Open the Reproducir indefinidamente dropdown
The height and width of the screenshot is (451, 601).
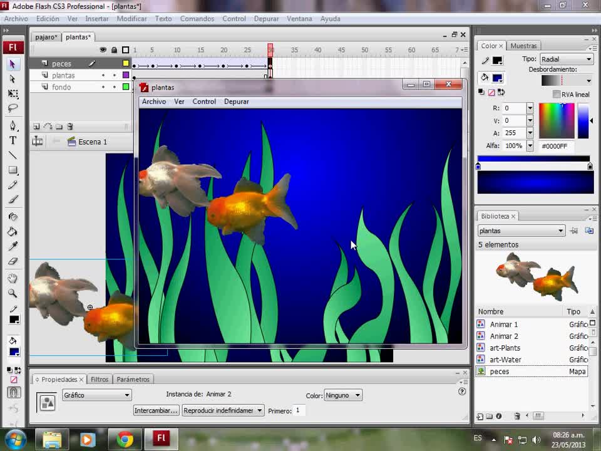223,410
